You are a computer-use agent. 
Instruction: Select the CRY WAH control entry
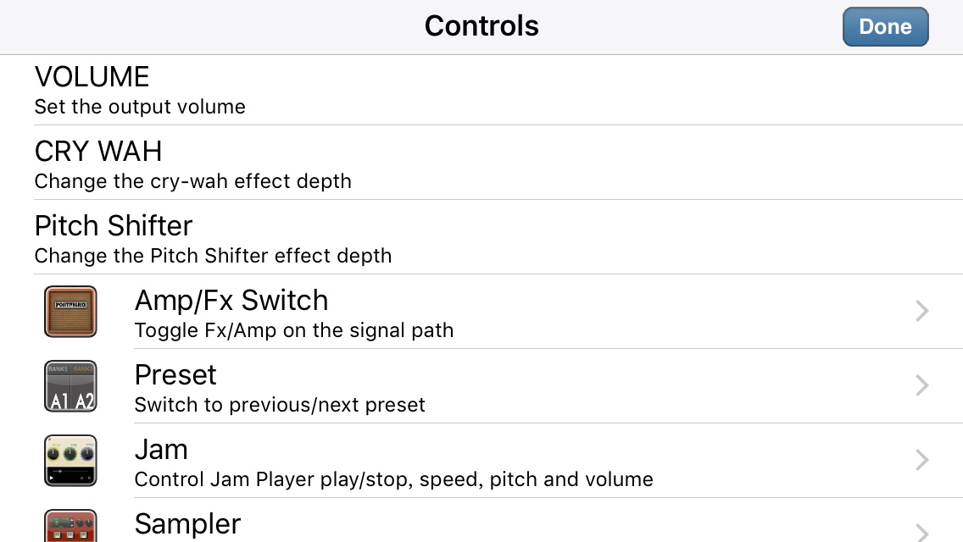[481, 163]
